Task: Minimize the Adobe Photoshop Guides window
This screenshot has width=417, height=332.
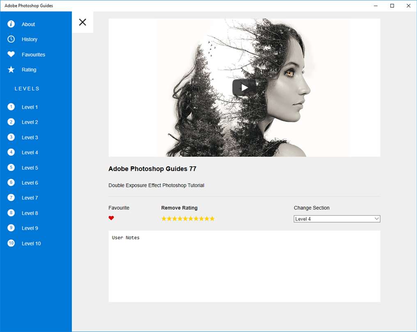Action: click(376, 6)
